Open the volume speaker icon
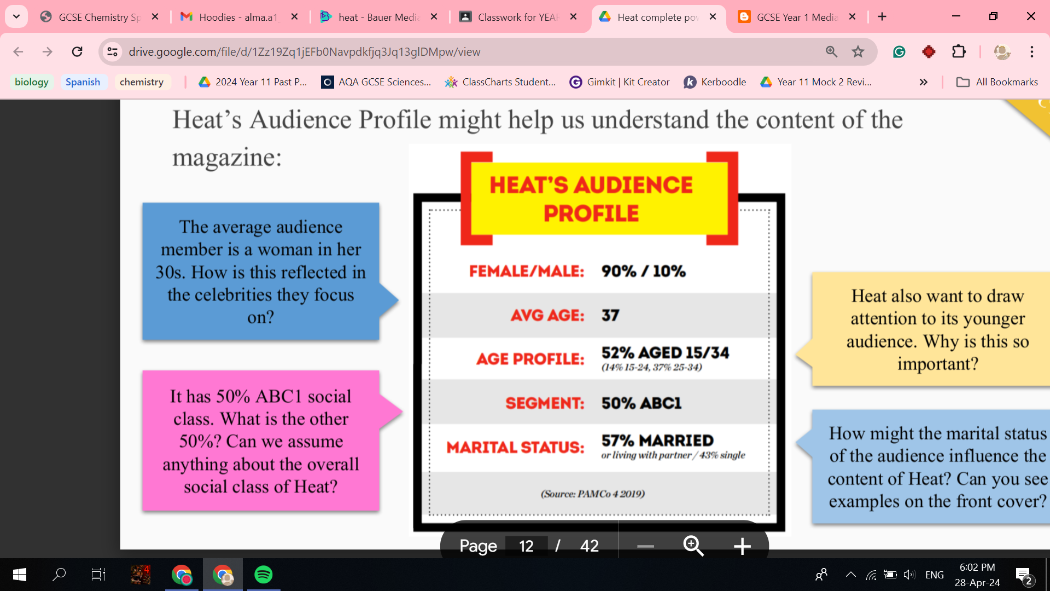Viewport: 1050px width, 591px height. [x=909, y=575]
